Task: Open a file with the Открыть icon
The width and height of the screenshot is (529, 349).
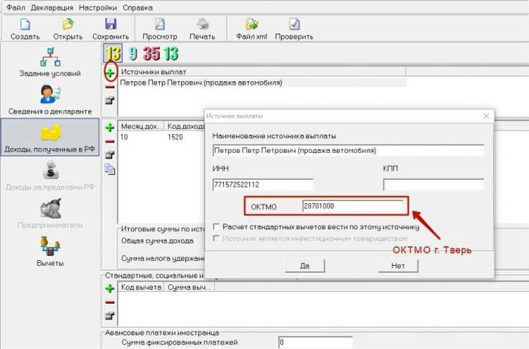Action: 68,27
